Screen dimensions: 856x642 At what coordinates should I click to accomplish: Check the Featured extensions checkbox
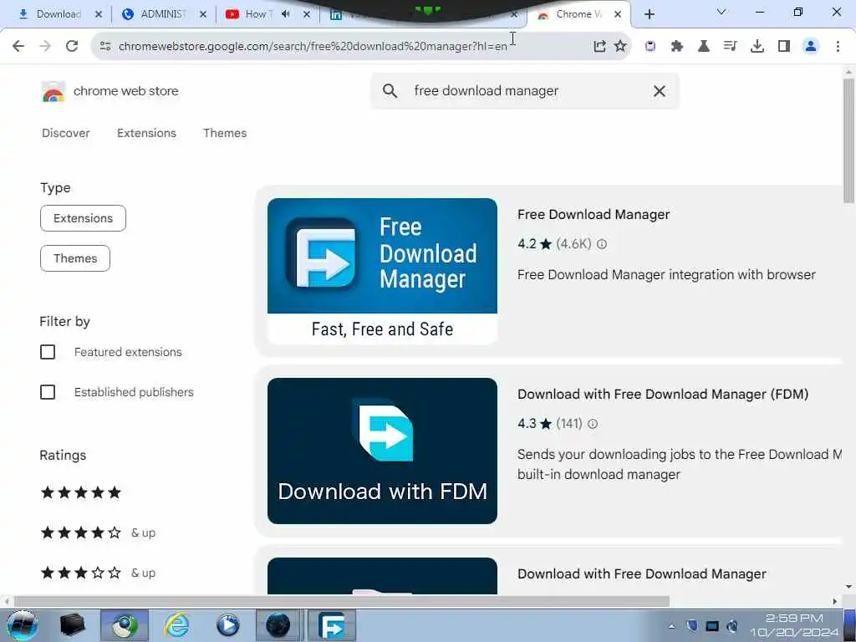pyautogui.click(x=48, y=352)
